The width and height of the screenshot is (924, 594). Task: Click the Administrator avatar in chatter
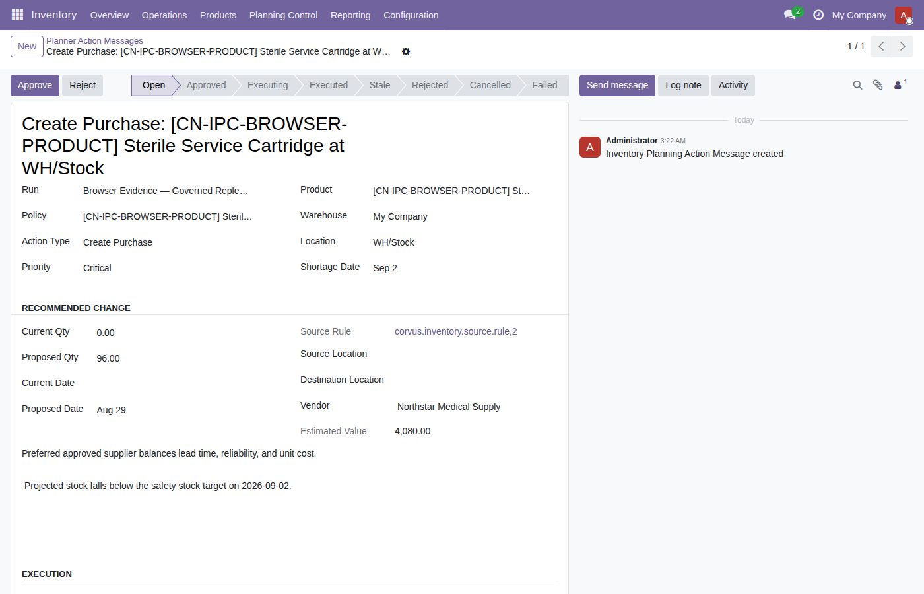point(590,147)
